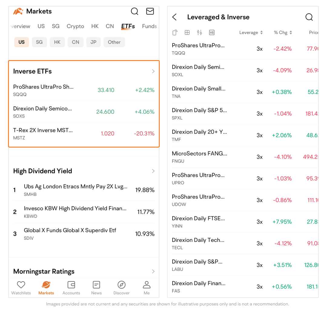The width and height of the screenshot is (327, 313).
Task: Expand the Inverse ETFs section
Action: click(x=153, y=71)
